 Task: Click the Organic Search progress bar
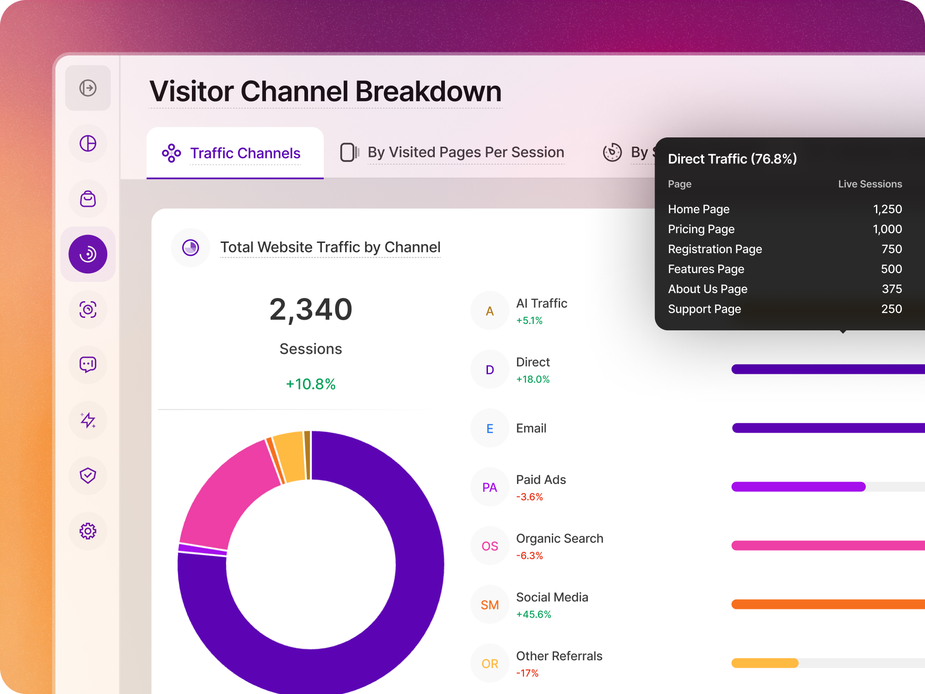pos(828,545)
